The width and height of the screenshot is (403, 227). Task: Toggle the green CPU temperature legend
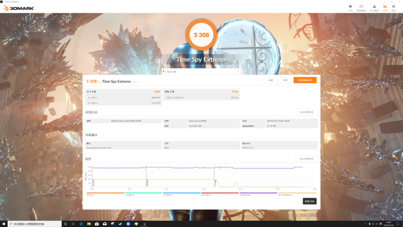pyautogui.click(x=144, y=194)
